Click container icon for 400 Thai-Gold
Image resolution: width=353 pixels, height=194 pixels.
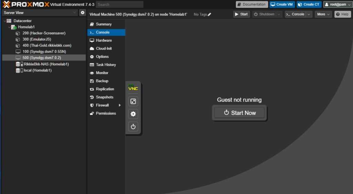pos(18,46)
